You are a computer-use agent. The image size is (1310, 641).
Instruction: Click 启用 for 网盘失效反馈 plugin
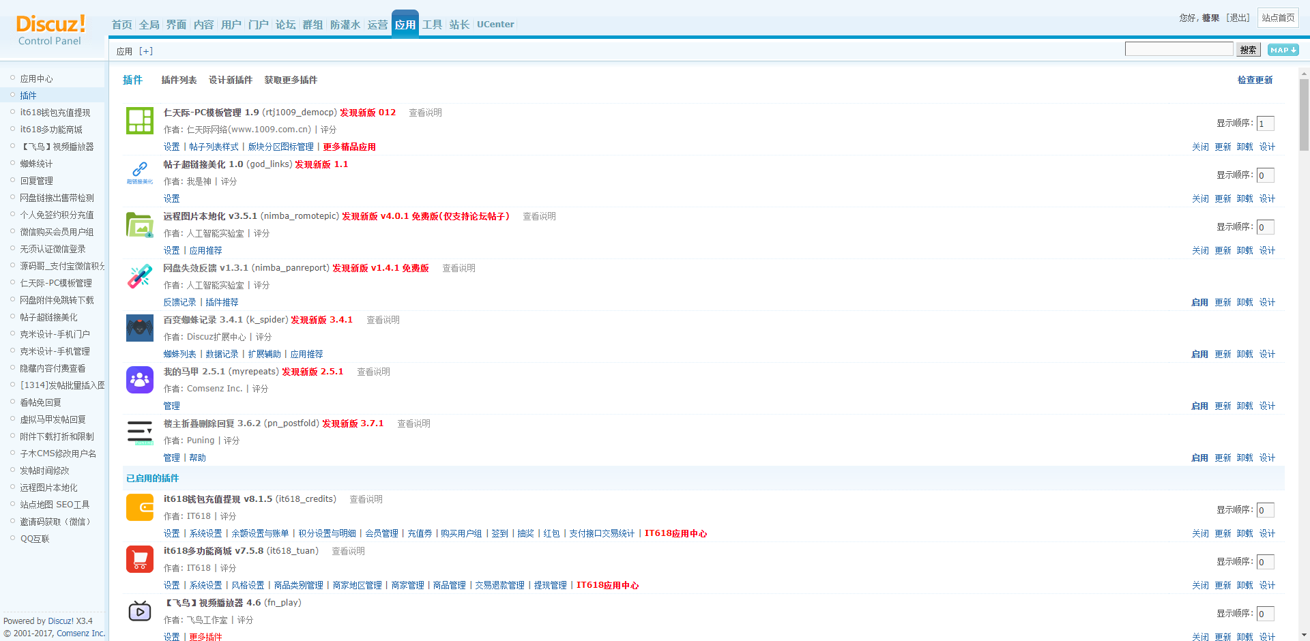click(1199, 302)
